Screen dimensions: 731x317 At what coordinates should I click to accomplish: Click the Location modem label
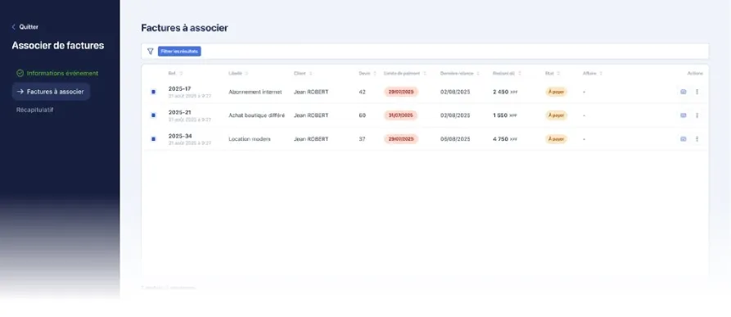pyautogui.click(x=250, y=139)
